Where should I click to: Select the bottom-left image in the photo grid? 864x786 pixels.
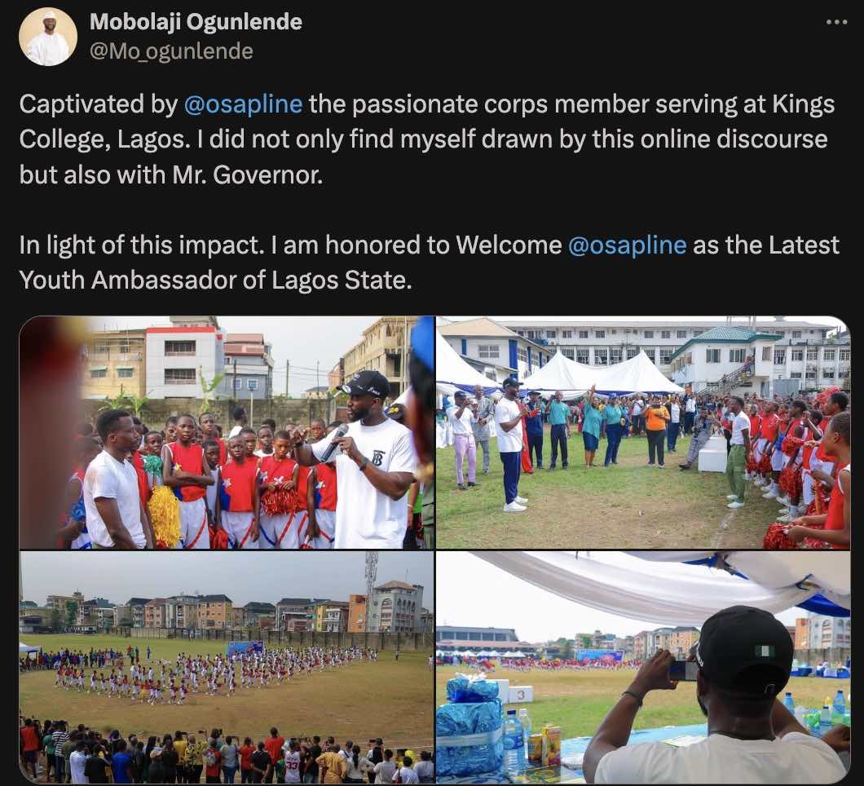click(227, 667)
